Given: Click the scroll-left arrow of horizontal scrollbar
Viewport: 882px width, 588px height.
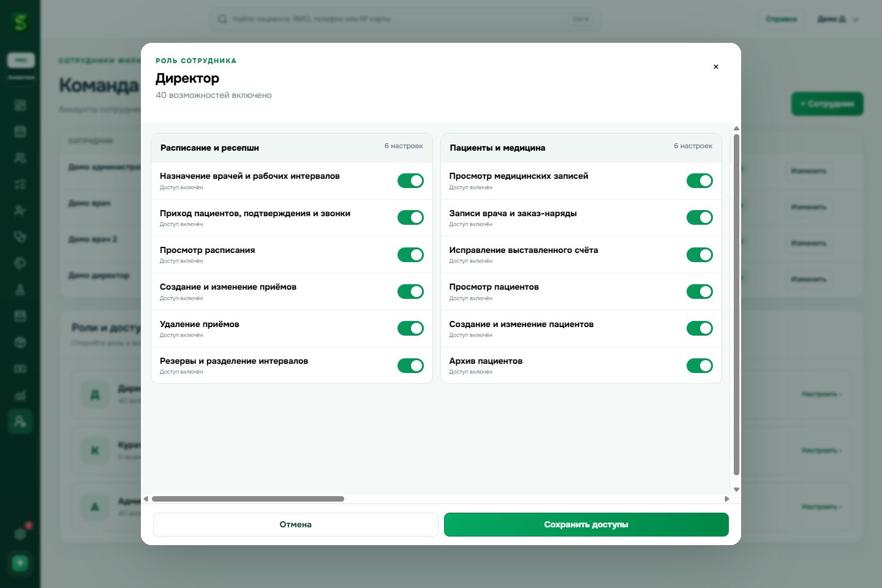Looking at the screenshot, I should (146, 499).
